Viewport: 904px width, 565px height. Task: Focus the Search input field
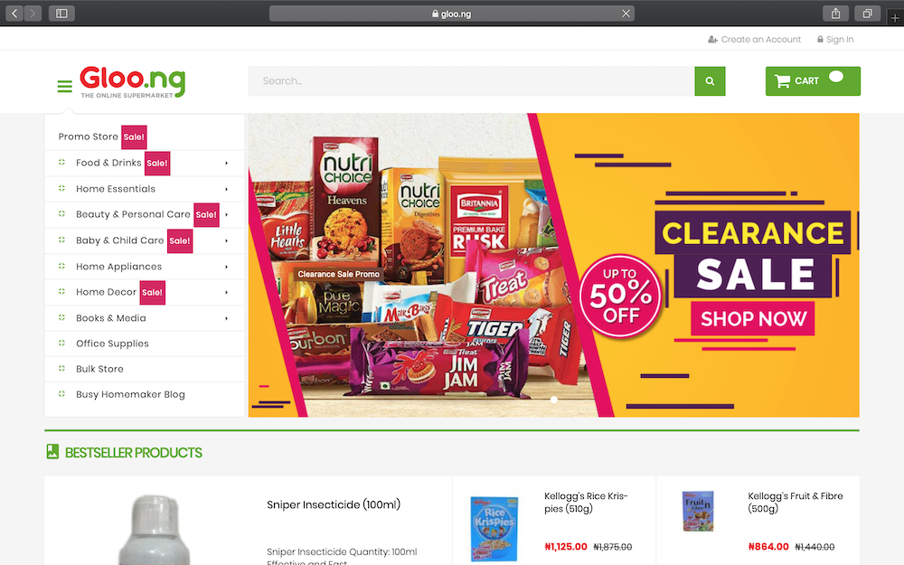471,81
